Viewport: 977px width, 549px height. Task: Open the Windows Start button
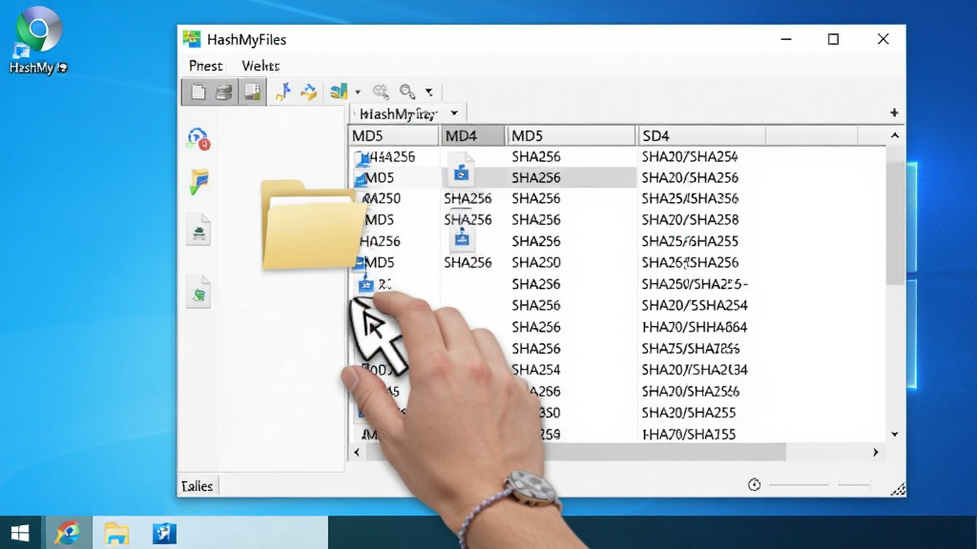20,533
